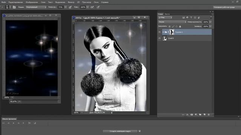Click the pressure for opacity icon
The height and width of the screenshot is (135, 241).
point(70,7)
